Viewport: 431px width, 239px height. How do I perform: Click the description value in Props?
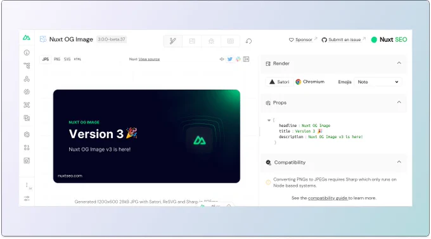pyautogui.click(x=335, y=137)
